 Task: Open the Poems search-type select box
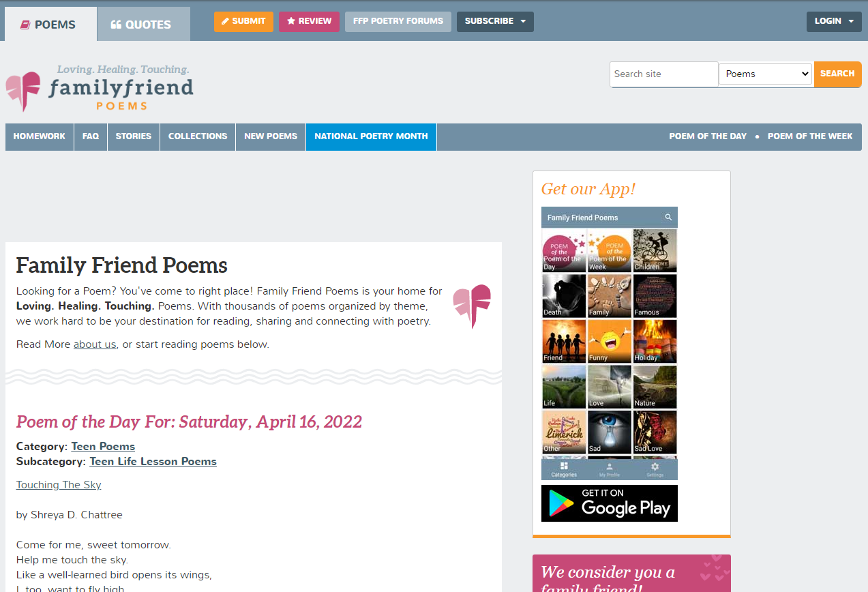coord(766,74)
